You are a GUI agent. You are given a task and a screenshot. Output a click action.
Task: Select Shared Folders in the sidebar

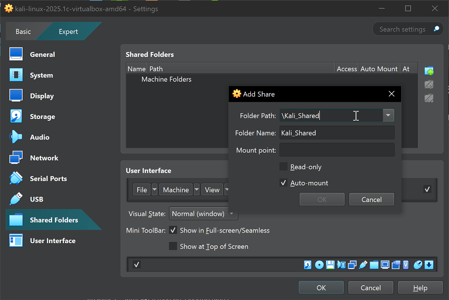click(x=54, y=220)
